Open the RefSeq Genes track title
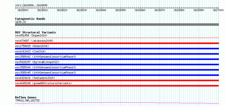 click(26, 98)
